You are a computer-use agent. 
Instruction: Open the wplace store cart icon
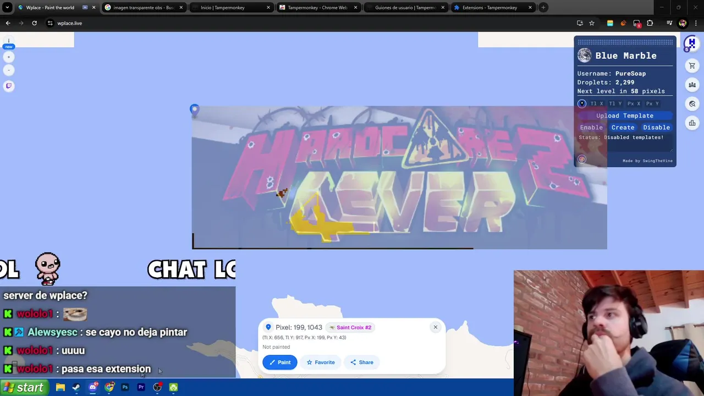point(692,66)
